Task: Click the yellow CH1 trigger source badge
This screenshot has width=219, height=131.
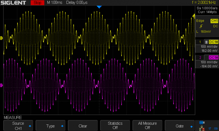Action: pyautogui.click(x=214, y=21)
